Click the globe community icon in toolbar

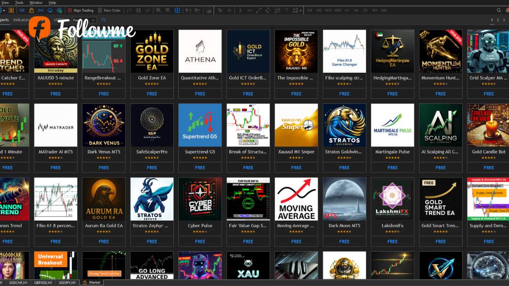59,10
